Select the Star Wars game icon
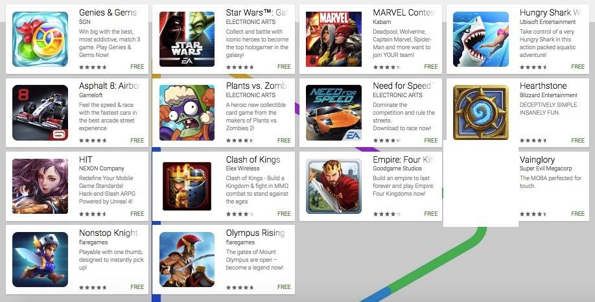Image resolution: width=595 pixels, height=302 pixels. (x=187, y=39)
